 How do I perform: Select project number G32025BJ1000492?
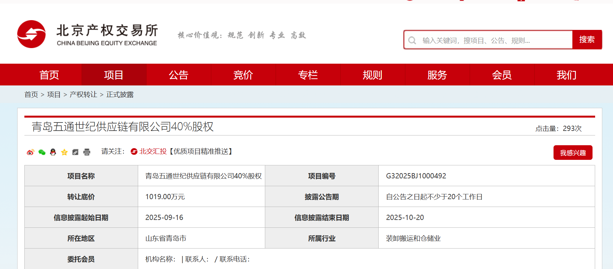tap(416, 176)
